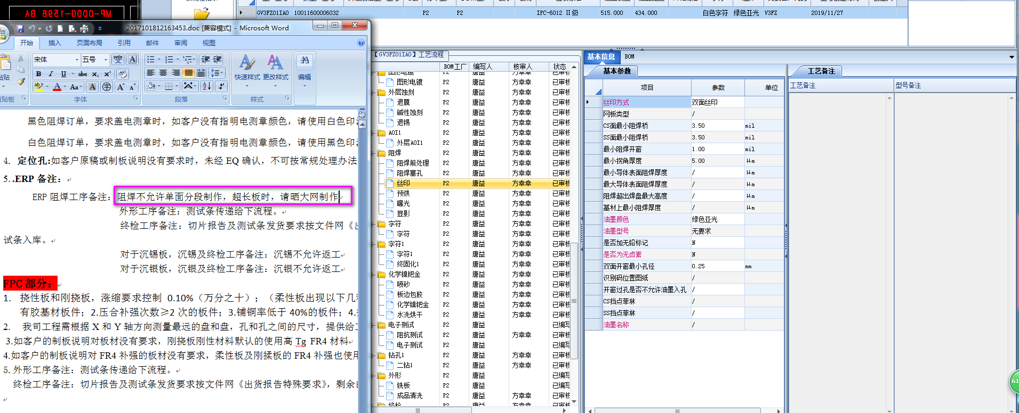The width and height of the screenshot is (1019, 413).
Task: Open Chinese layout (asian typography) tool
Action: click(189, 86)
